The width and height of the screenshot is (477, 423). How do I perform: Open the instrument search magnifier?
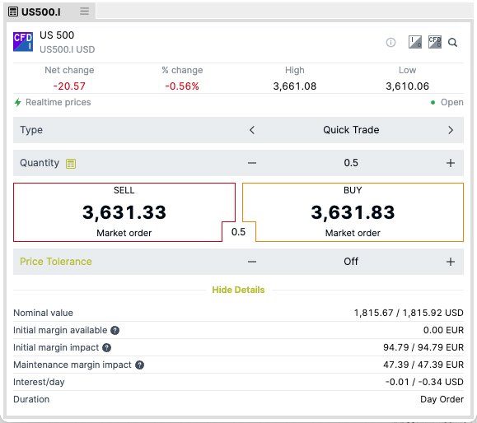(x=452, y=43)
